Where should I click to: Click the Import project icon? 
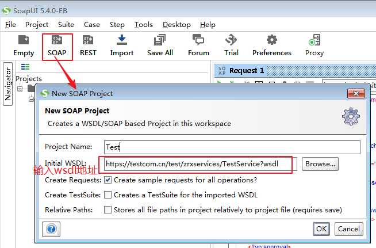(x=121, y=46)
